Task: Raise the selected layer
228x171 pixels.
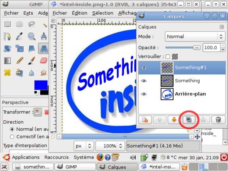Action: pyautogui.click(x=160, y=120)
